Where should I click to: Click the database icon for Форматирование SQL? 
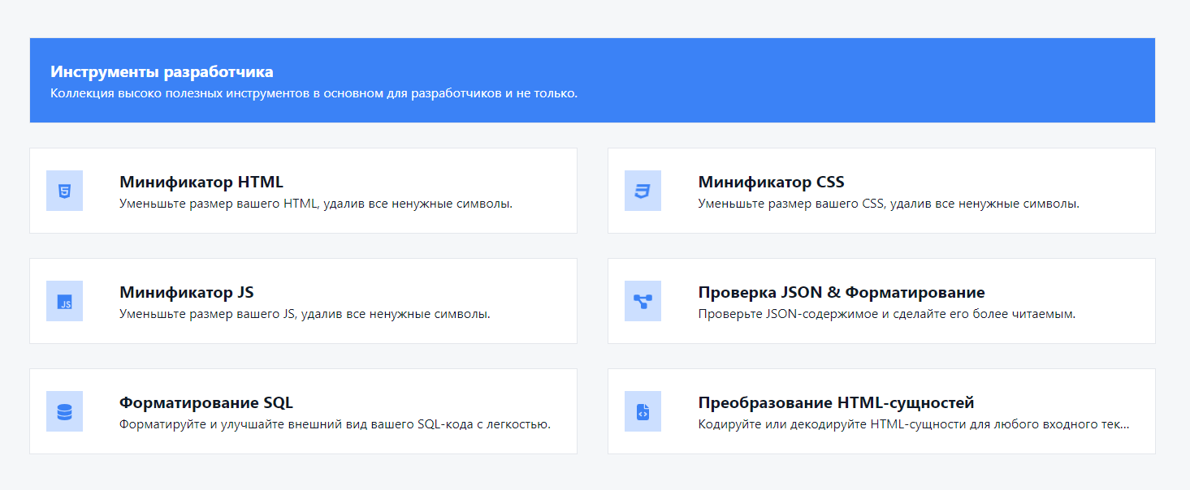(64, 411)
